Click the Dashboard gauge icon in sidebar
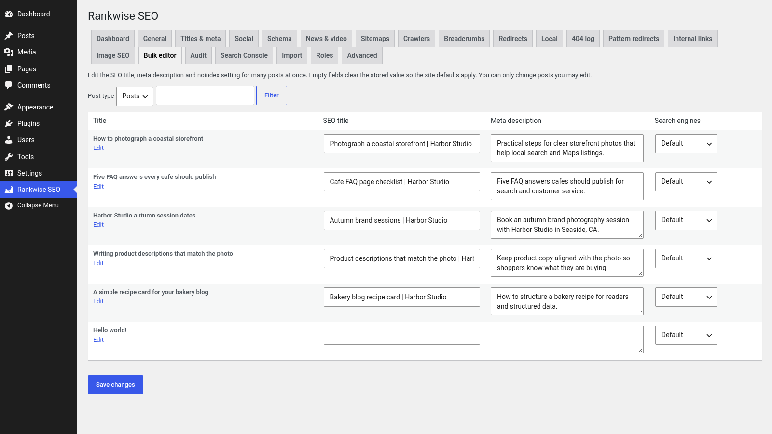The width and height of the screenshot is (772, 434). click(x=9, y=14)
